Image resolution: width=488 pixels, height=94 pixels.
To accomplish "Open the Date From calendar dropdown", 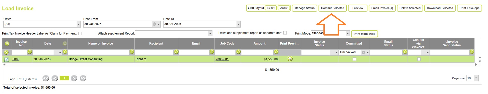I will click(159, 24).
